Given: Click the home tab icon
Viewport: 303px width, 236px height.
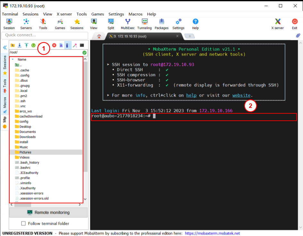Looking at the screenshot, I should (x=99, y=36).
